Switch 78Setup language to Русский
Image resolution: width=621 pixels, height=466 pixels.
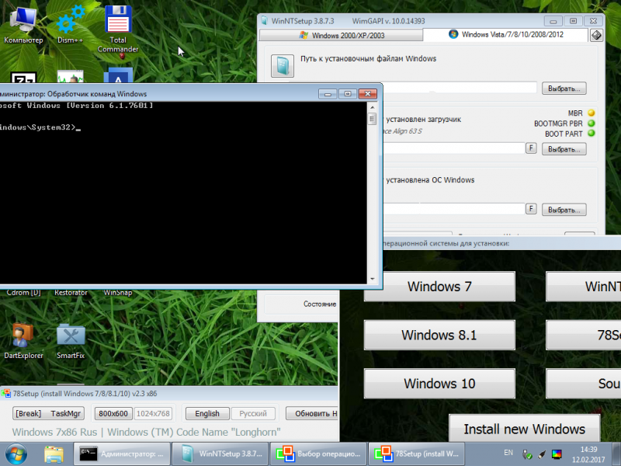pyautogui.click(x=253, y=413)
